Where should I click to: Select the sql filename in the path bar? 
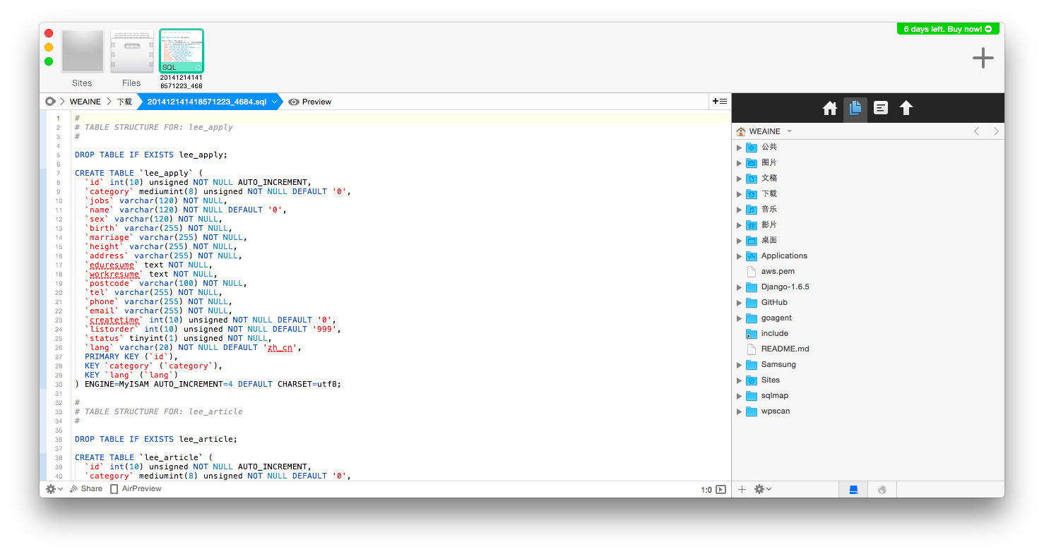[207, 102]
